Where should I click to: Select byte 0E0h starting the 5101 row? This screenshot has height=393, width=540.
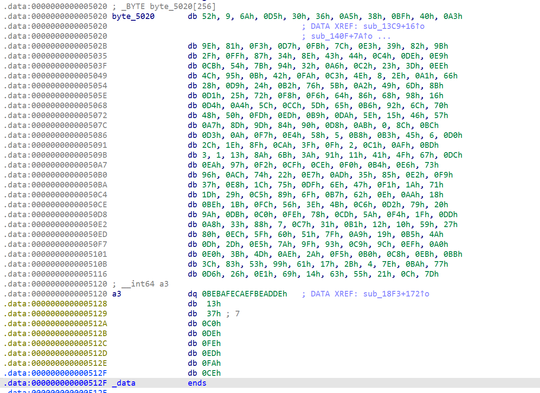(211, 254)
